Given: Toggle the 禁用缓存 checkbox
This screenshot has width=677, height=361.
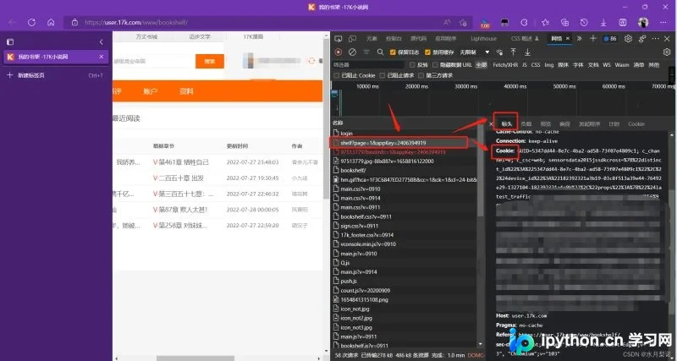Looking at the screenshot, I should click(427, 52).
